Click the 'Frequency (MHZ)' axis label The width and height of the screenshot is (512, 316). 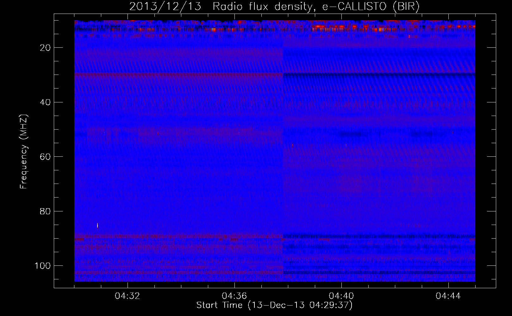point(24,151)
